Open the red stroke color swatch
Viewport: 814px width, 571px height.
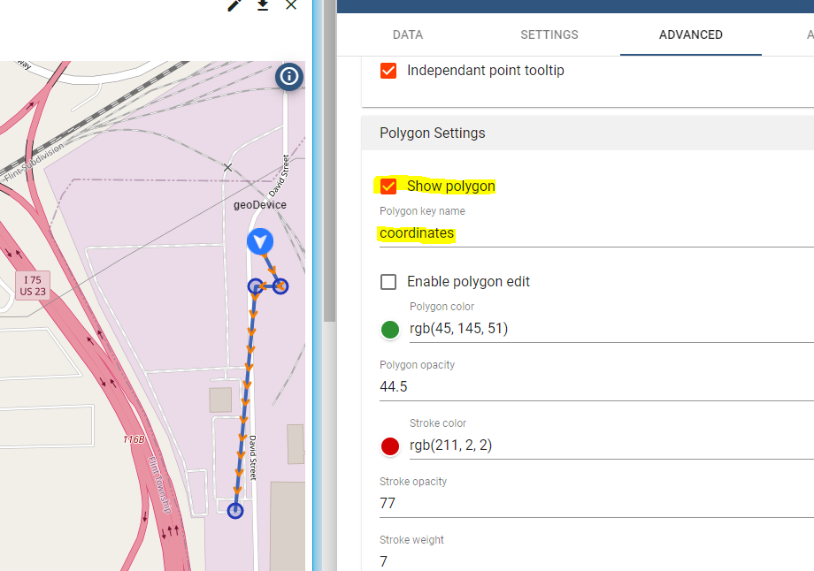[x=390, y=446]
